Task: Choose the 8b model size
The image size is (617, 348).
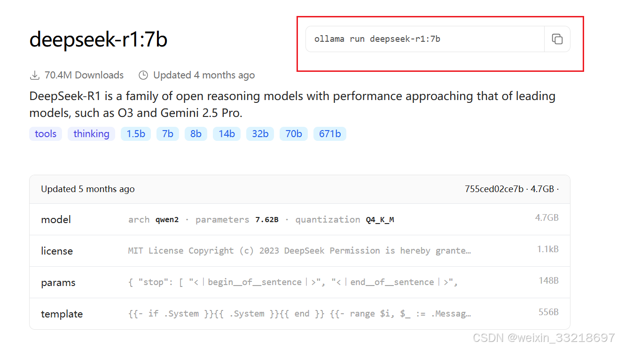Action: coord(196,134)
